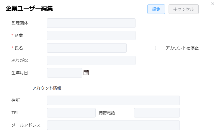Viewport: 217px width, 140px height.
Task: Click the 携帯電話 label text
Action: tap(107, 113)
